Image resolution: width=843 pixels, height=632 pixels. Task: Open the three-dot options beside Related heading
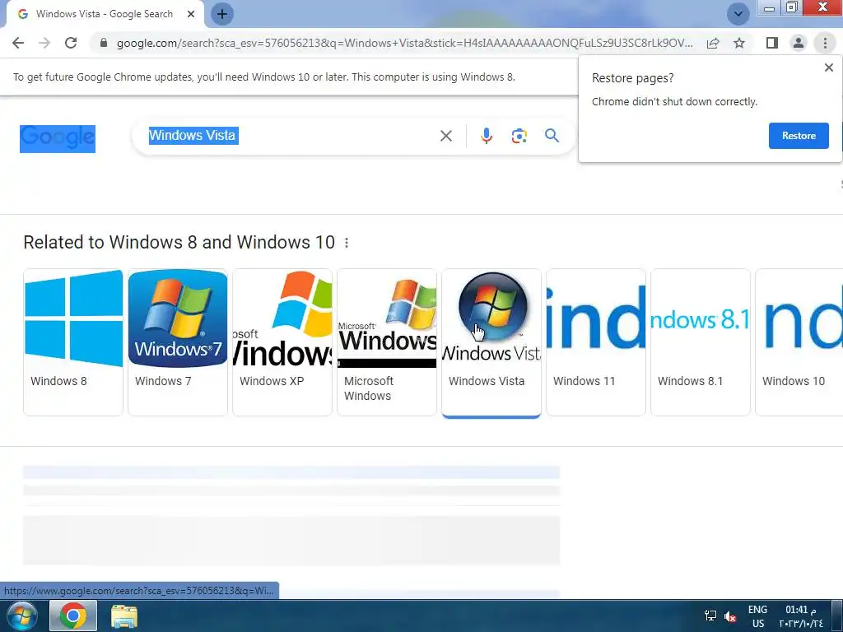(347, 243)
